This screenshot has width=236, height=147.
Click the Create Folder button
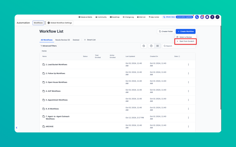coord(166,31)
